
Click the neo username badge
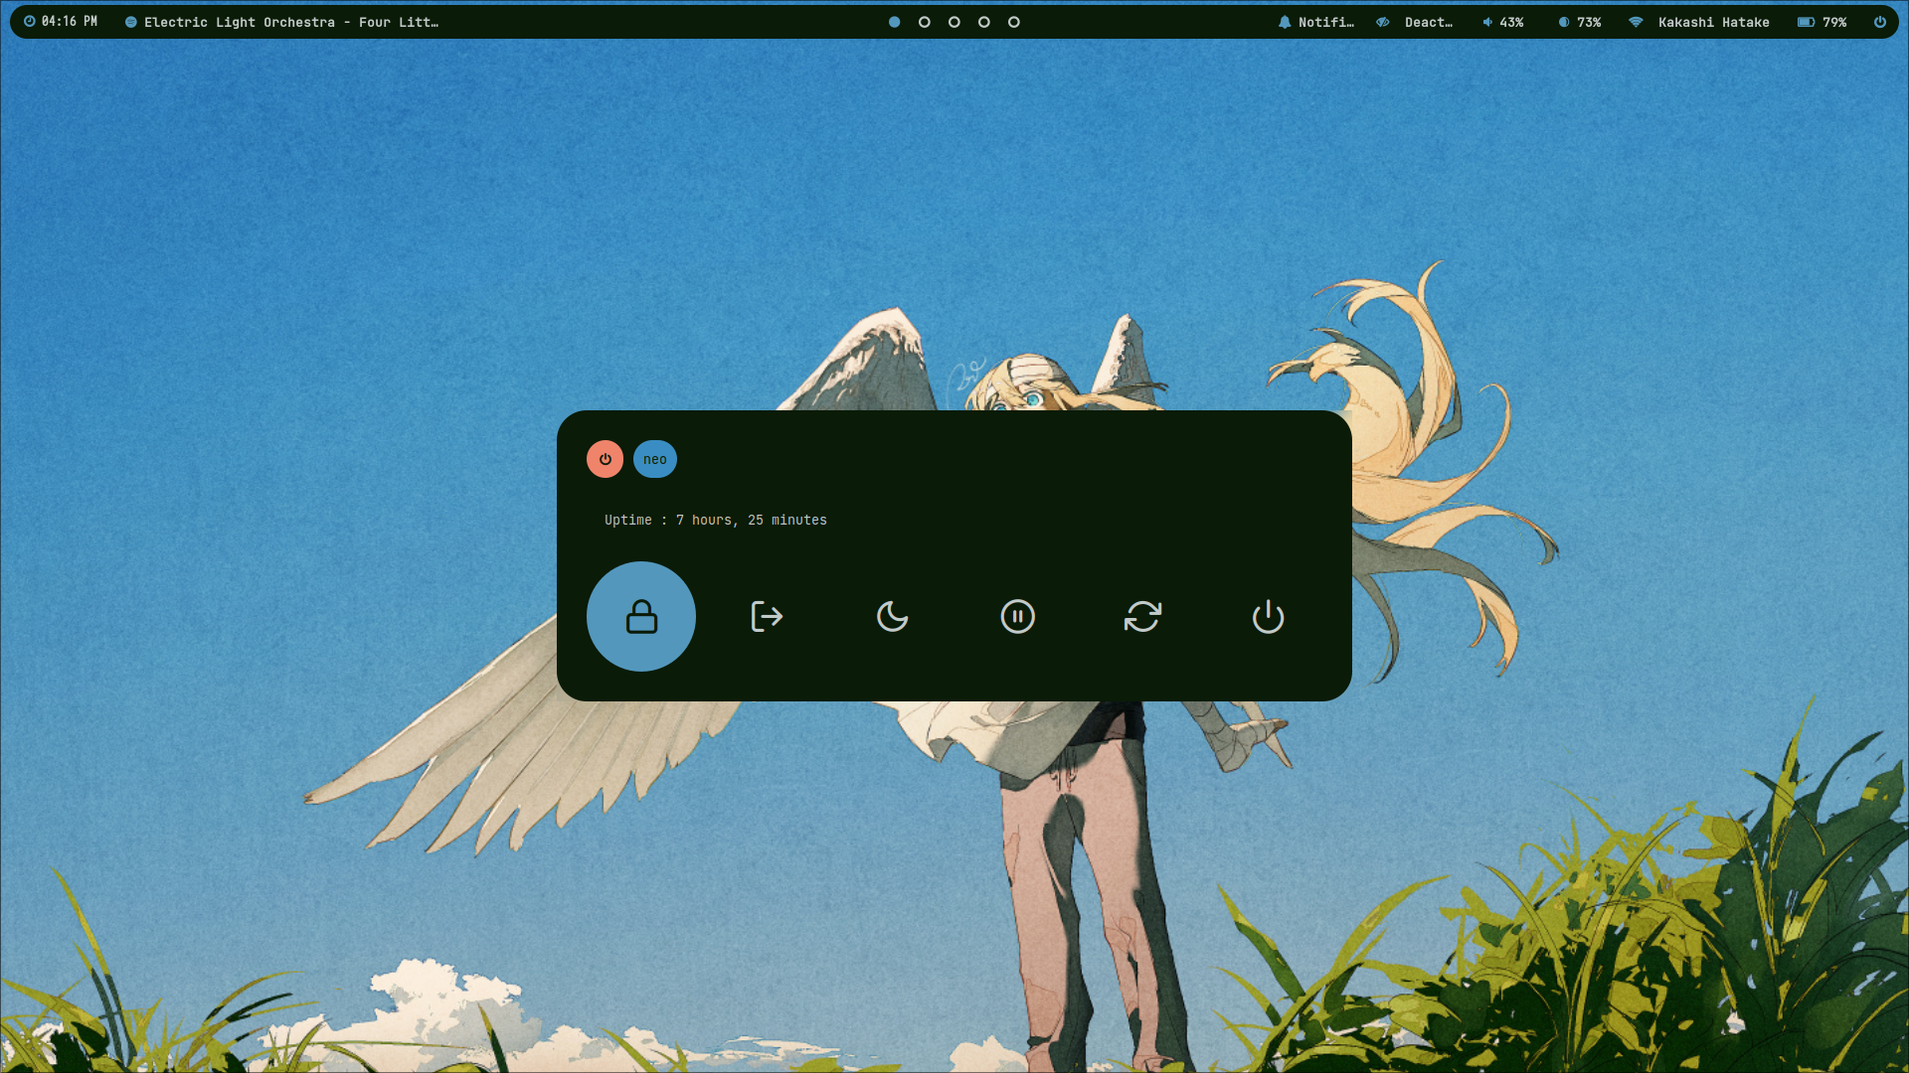pos(654,459)
